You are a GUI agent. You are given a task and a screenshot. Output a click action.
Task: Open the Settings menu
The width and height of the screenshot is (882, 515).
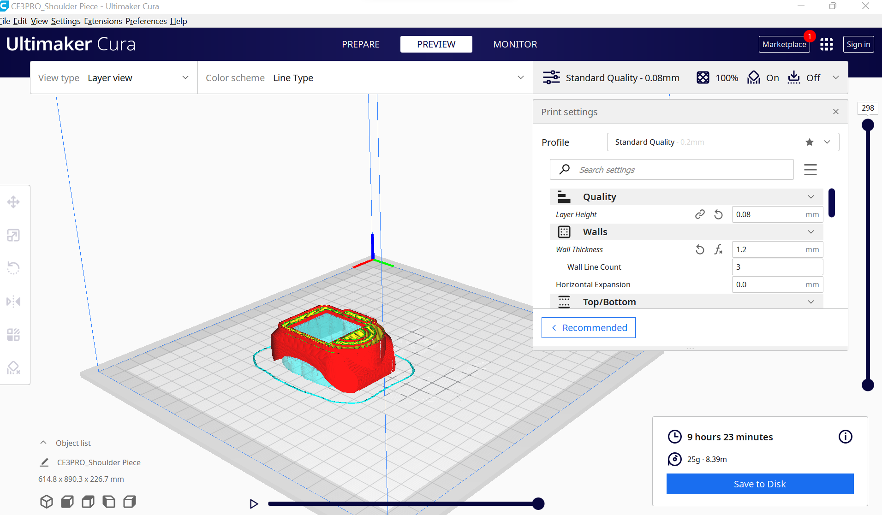(66, 21)
